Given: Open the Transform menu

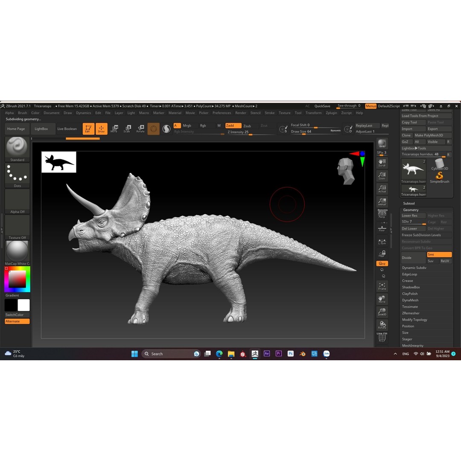Looking at the screenshot, I should 313,113.
